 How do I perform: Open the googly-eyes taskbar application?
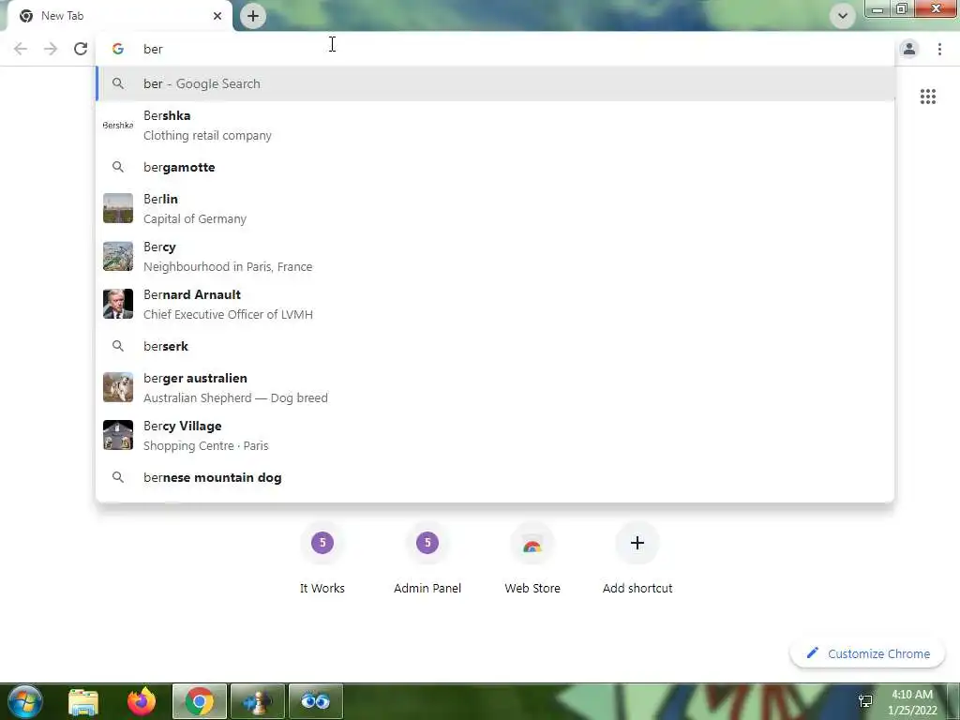click(x=316, y=701)
